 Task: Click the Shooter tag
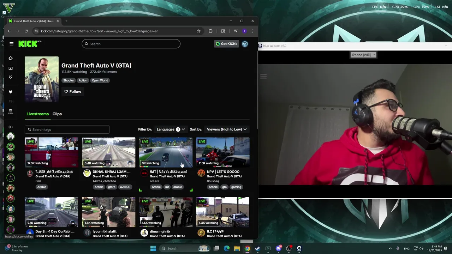click(69, 80)
